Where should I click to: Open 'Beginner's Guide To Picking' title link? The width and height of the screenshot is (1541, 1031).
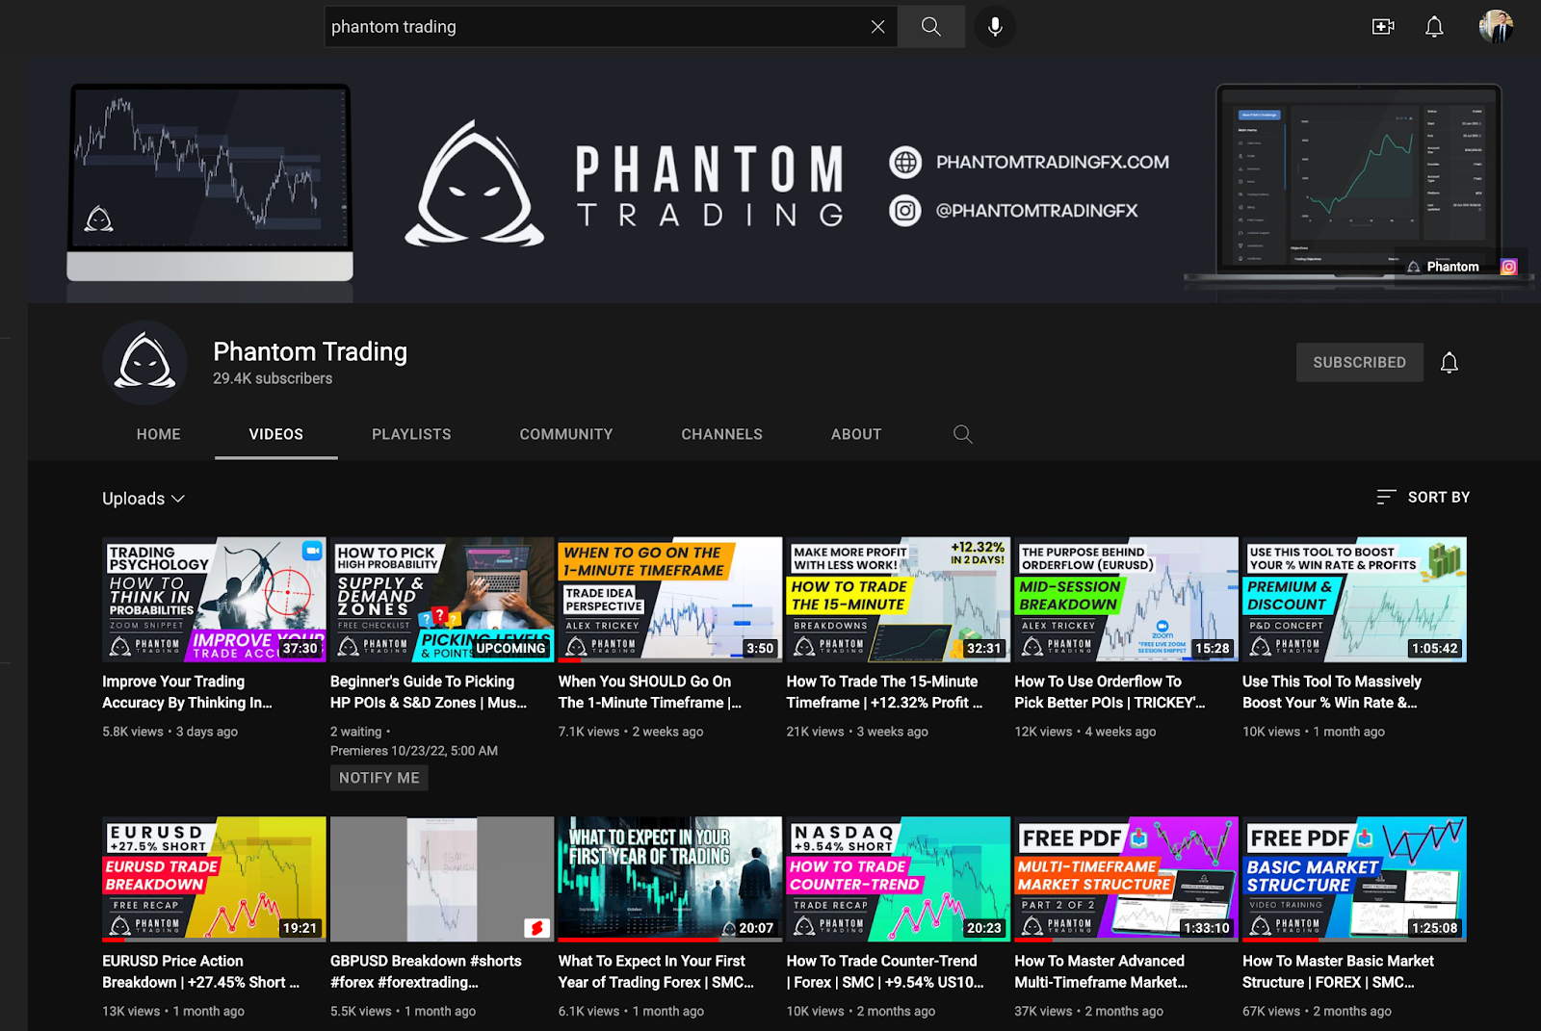tap(429, 692)
